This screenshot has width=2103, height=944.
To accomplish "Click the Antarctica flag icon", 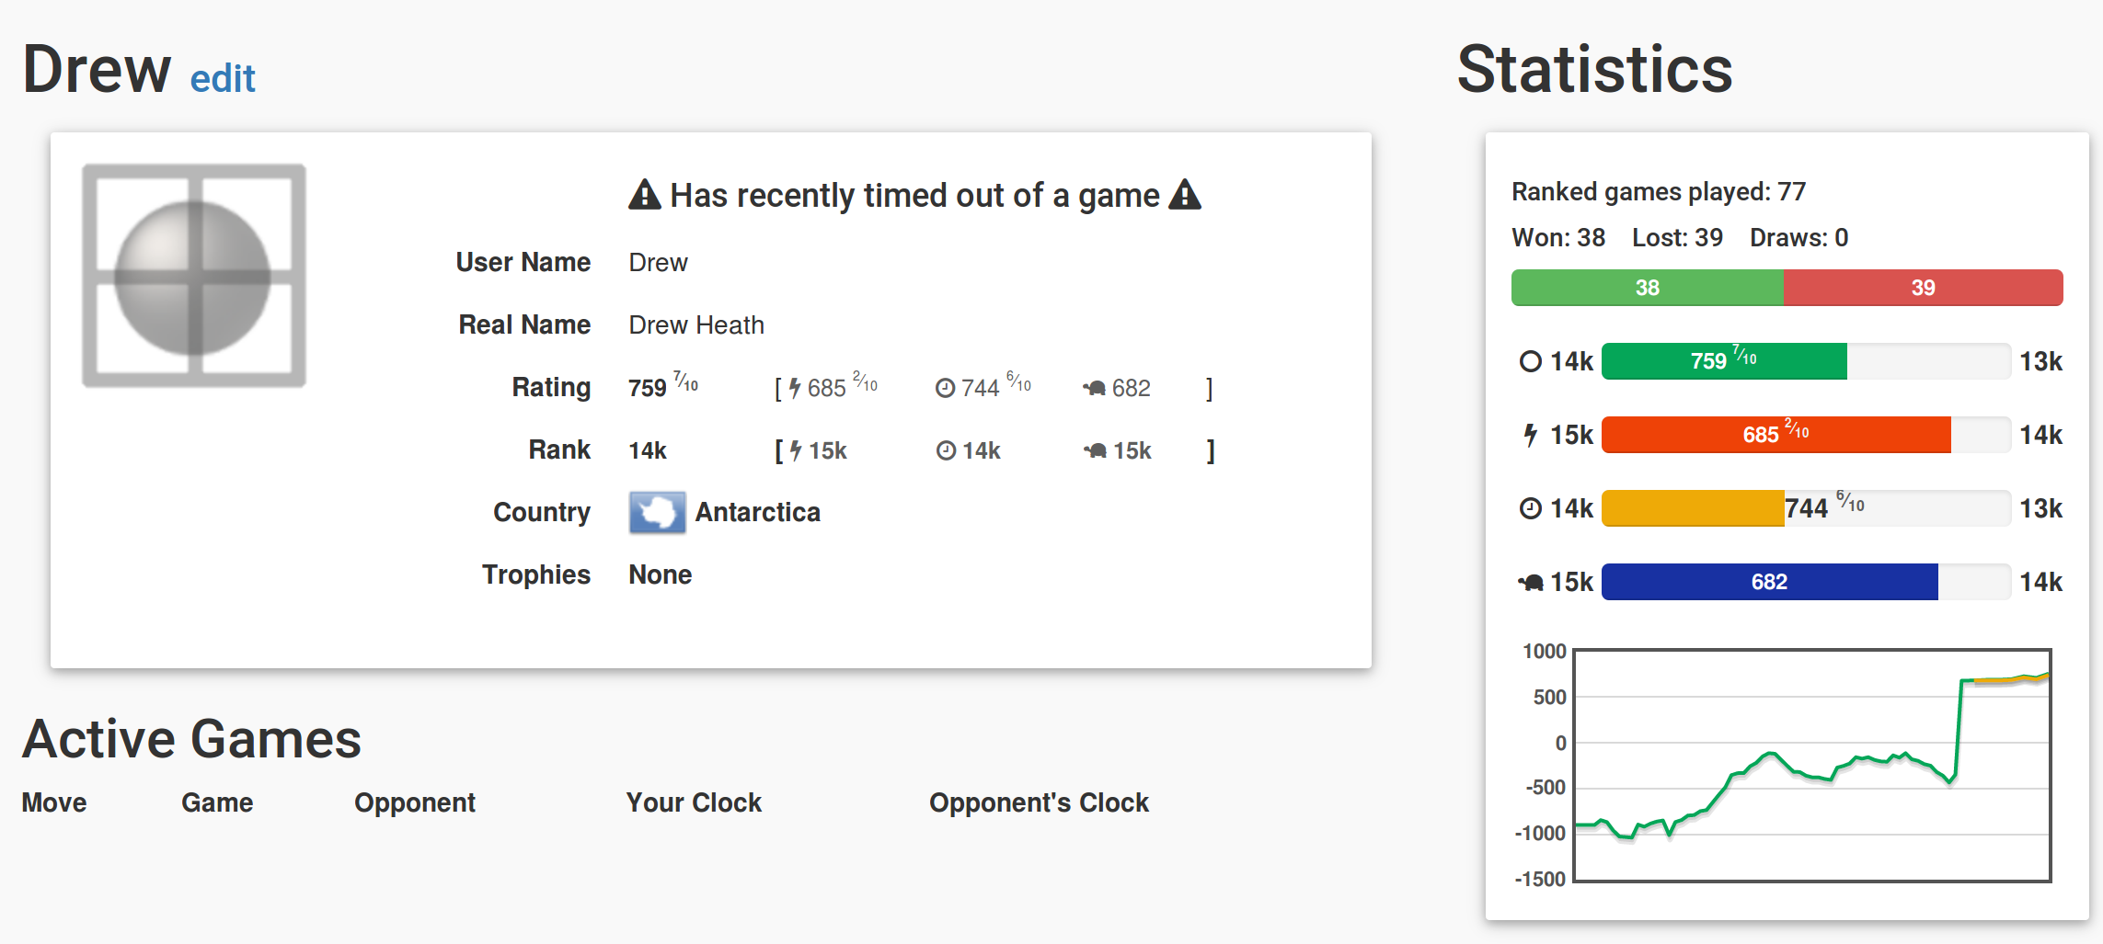I will 657,513.
